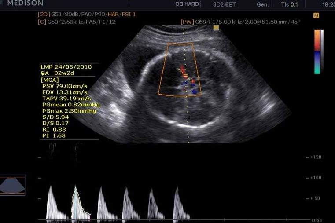Click the SRF indicator icon
This screenshot has height=223, width=335.
pos(316,15)
